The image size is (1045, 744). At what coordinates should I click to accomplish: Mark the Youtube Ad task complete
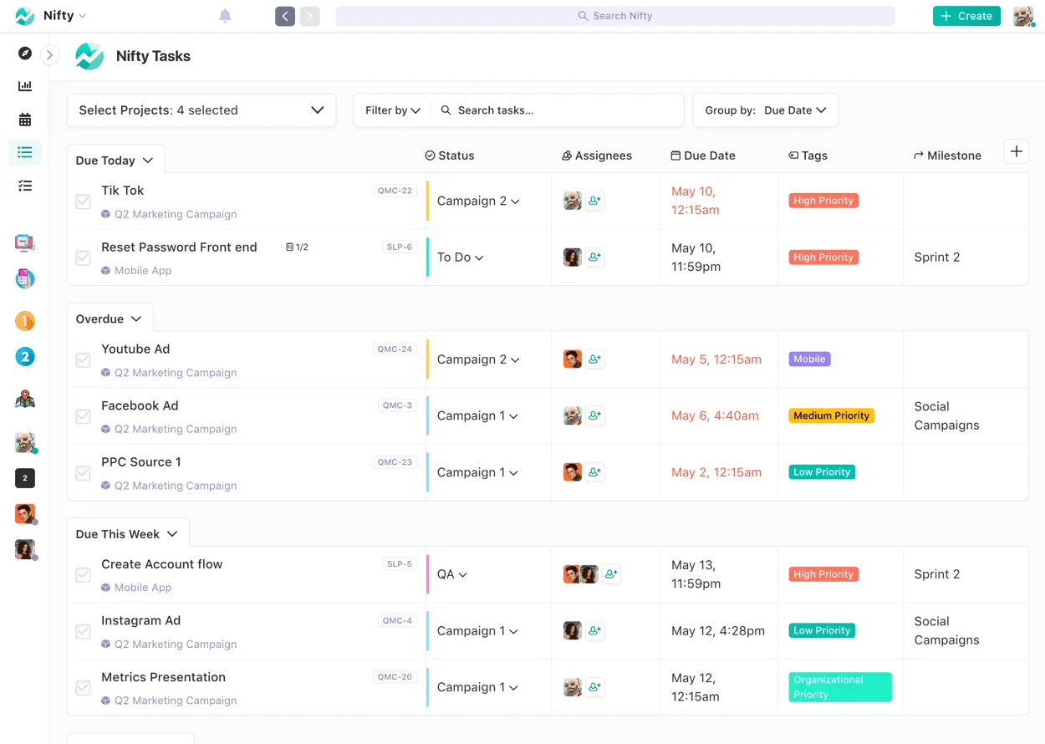[83, 359]
